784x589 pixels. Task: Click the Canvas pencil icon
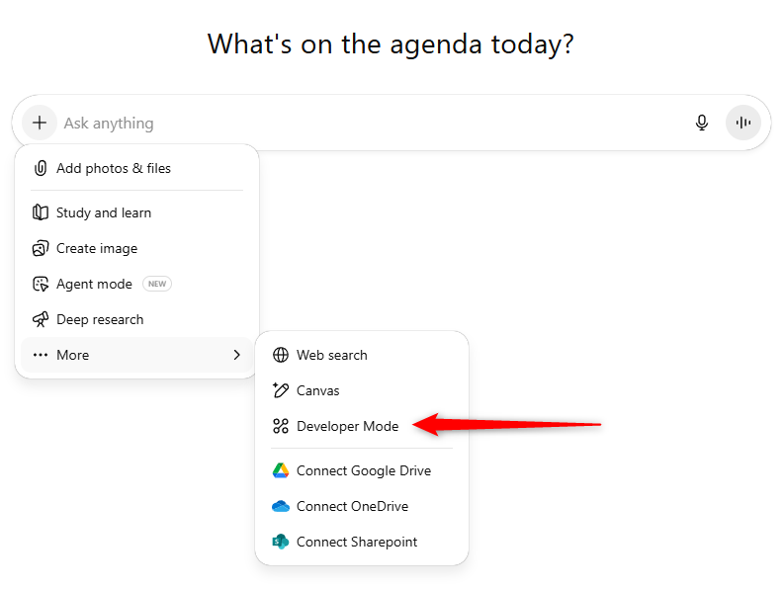click(x=281, y=390)
